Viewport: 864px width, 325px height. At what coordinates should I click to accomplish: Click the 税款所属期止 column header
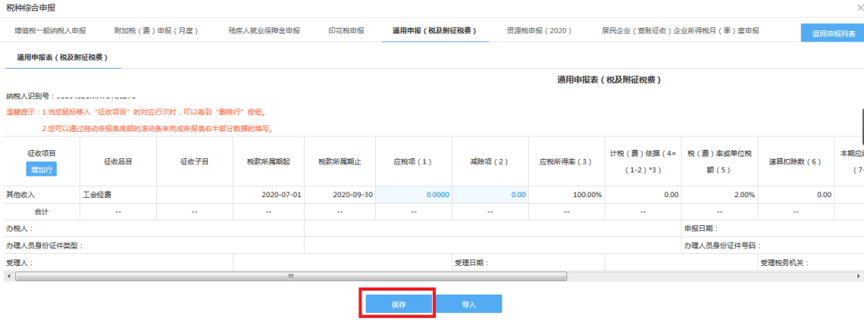(x=340, y=162)
